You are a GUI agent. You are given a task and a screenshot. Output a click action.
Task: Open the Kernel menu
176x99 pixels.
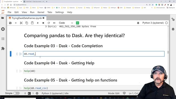tap(41, 12)
